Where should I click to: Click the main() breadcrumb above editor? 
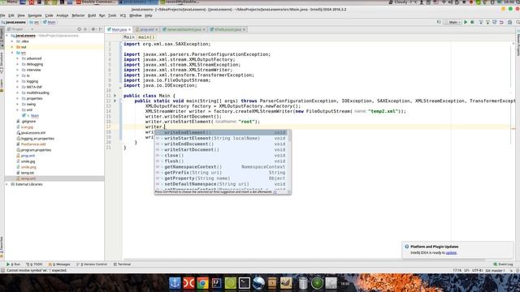tap(146, 37)
